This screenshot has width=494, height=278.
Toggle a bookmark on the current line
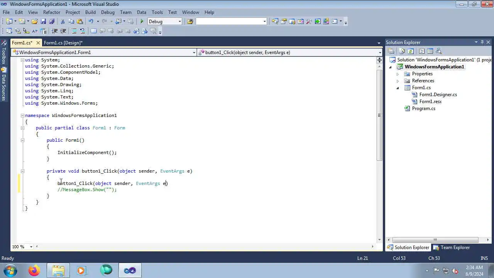(x=94, y=31)
